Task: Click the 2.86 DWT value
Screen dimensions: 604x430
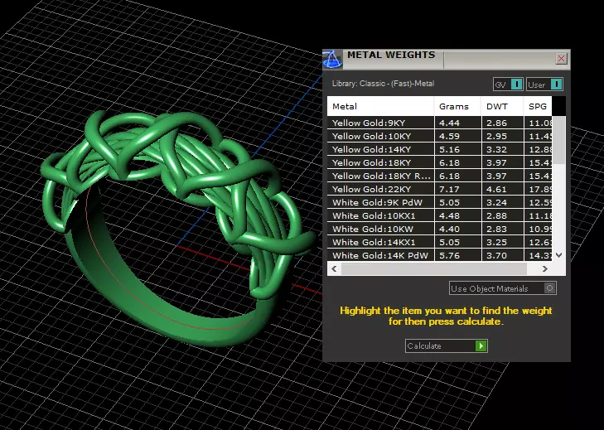Action: [496, 123]
